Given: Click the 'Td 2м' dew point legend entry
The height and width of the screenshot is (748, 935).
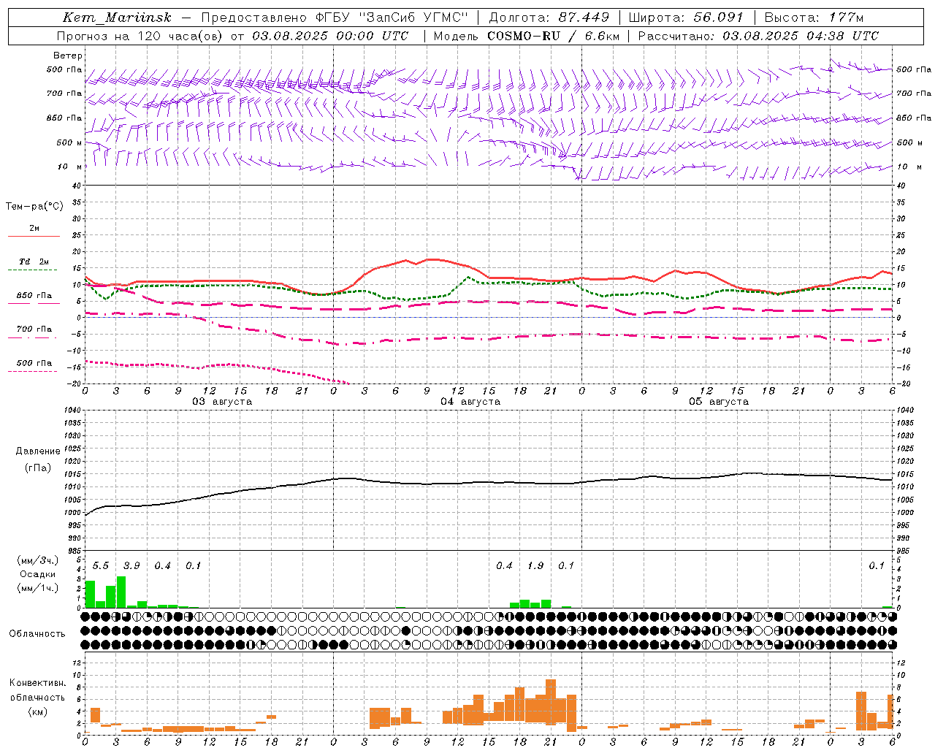Looking at the screenshot, I should [34, 262].
